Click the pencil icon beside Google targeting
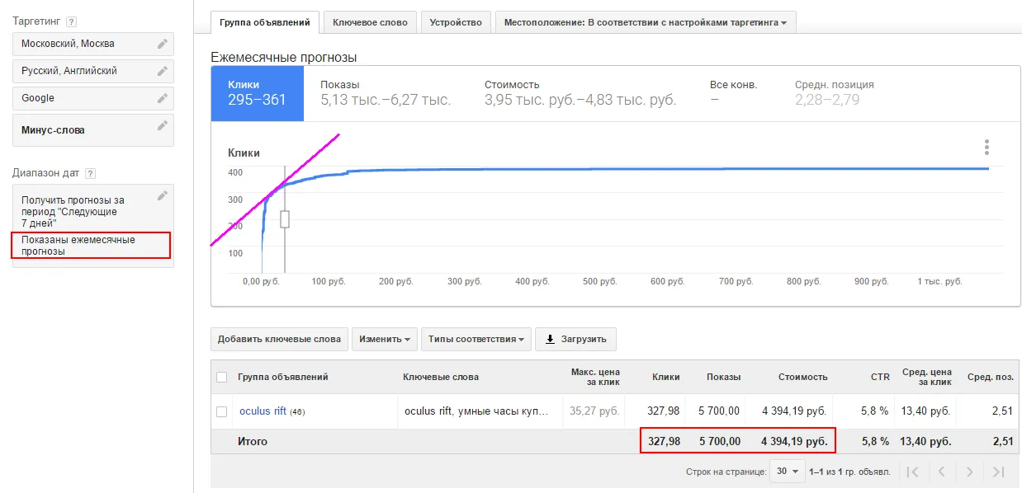 pyautogui.click(x=163, y=97)
